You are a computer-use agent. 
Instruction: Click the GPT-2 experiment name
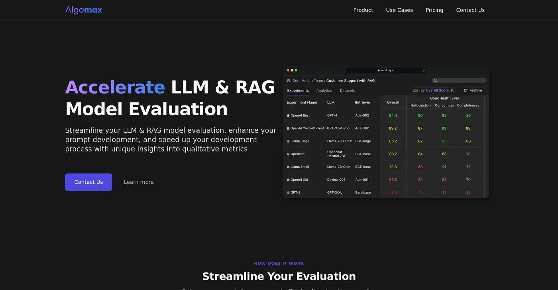295,193
